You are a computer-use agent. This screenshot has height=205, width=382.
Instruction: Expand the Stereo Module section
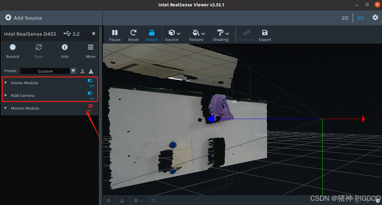[6, 82]
